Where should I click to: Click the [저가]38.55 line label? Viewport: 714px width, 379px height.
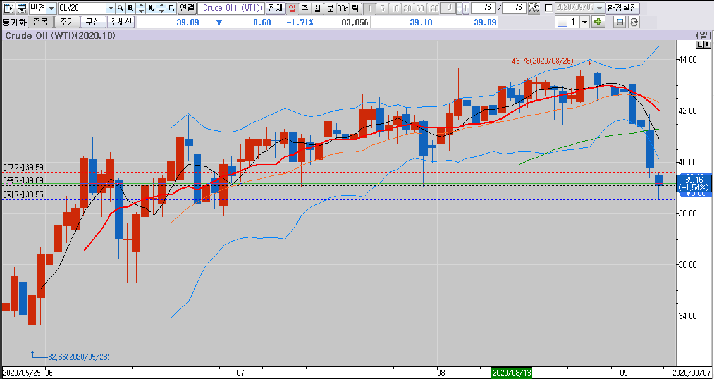tap(23, 194)
